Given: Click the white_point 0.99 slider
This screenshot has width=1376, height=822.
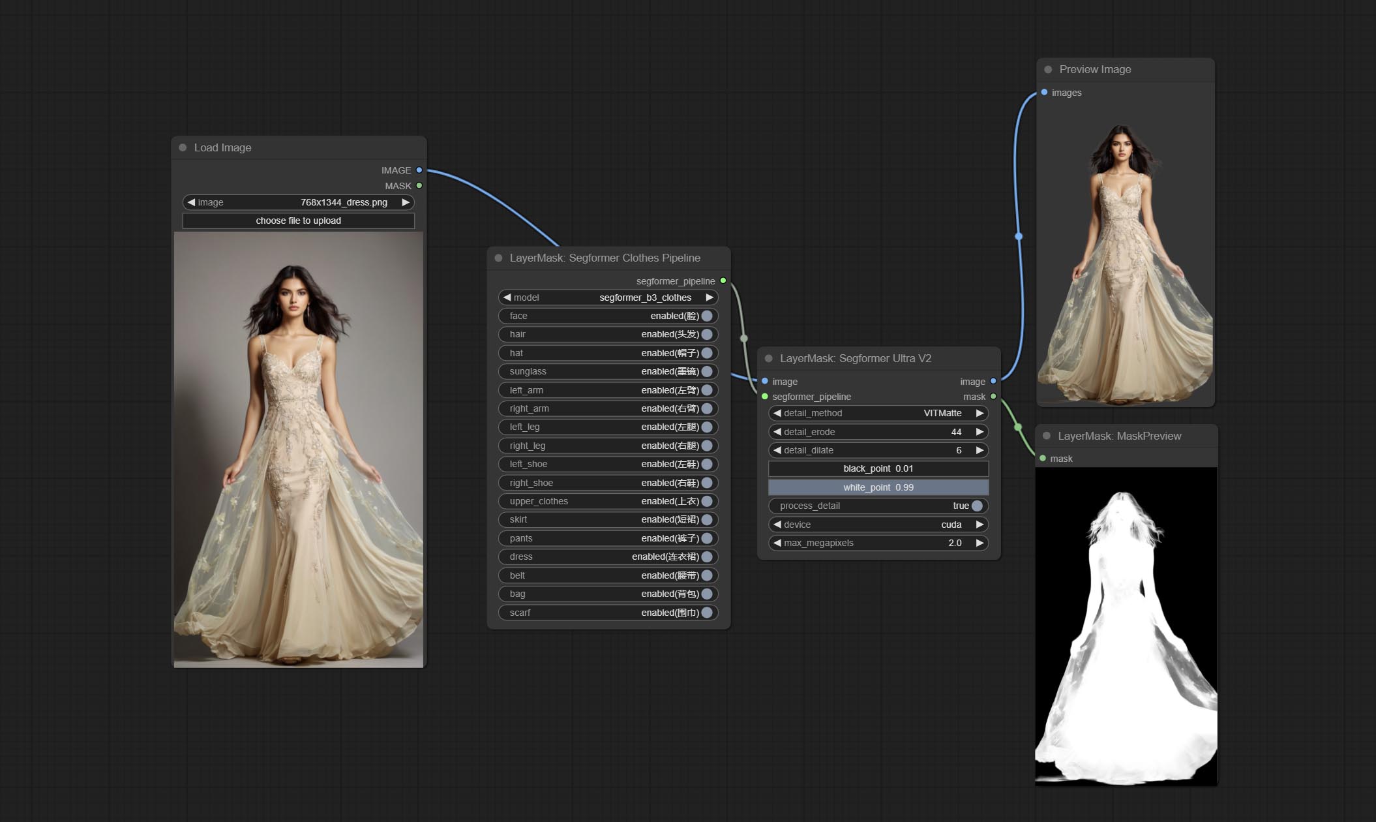Looking at the screenshot, I should (x=878, y=487).
